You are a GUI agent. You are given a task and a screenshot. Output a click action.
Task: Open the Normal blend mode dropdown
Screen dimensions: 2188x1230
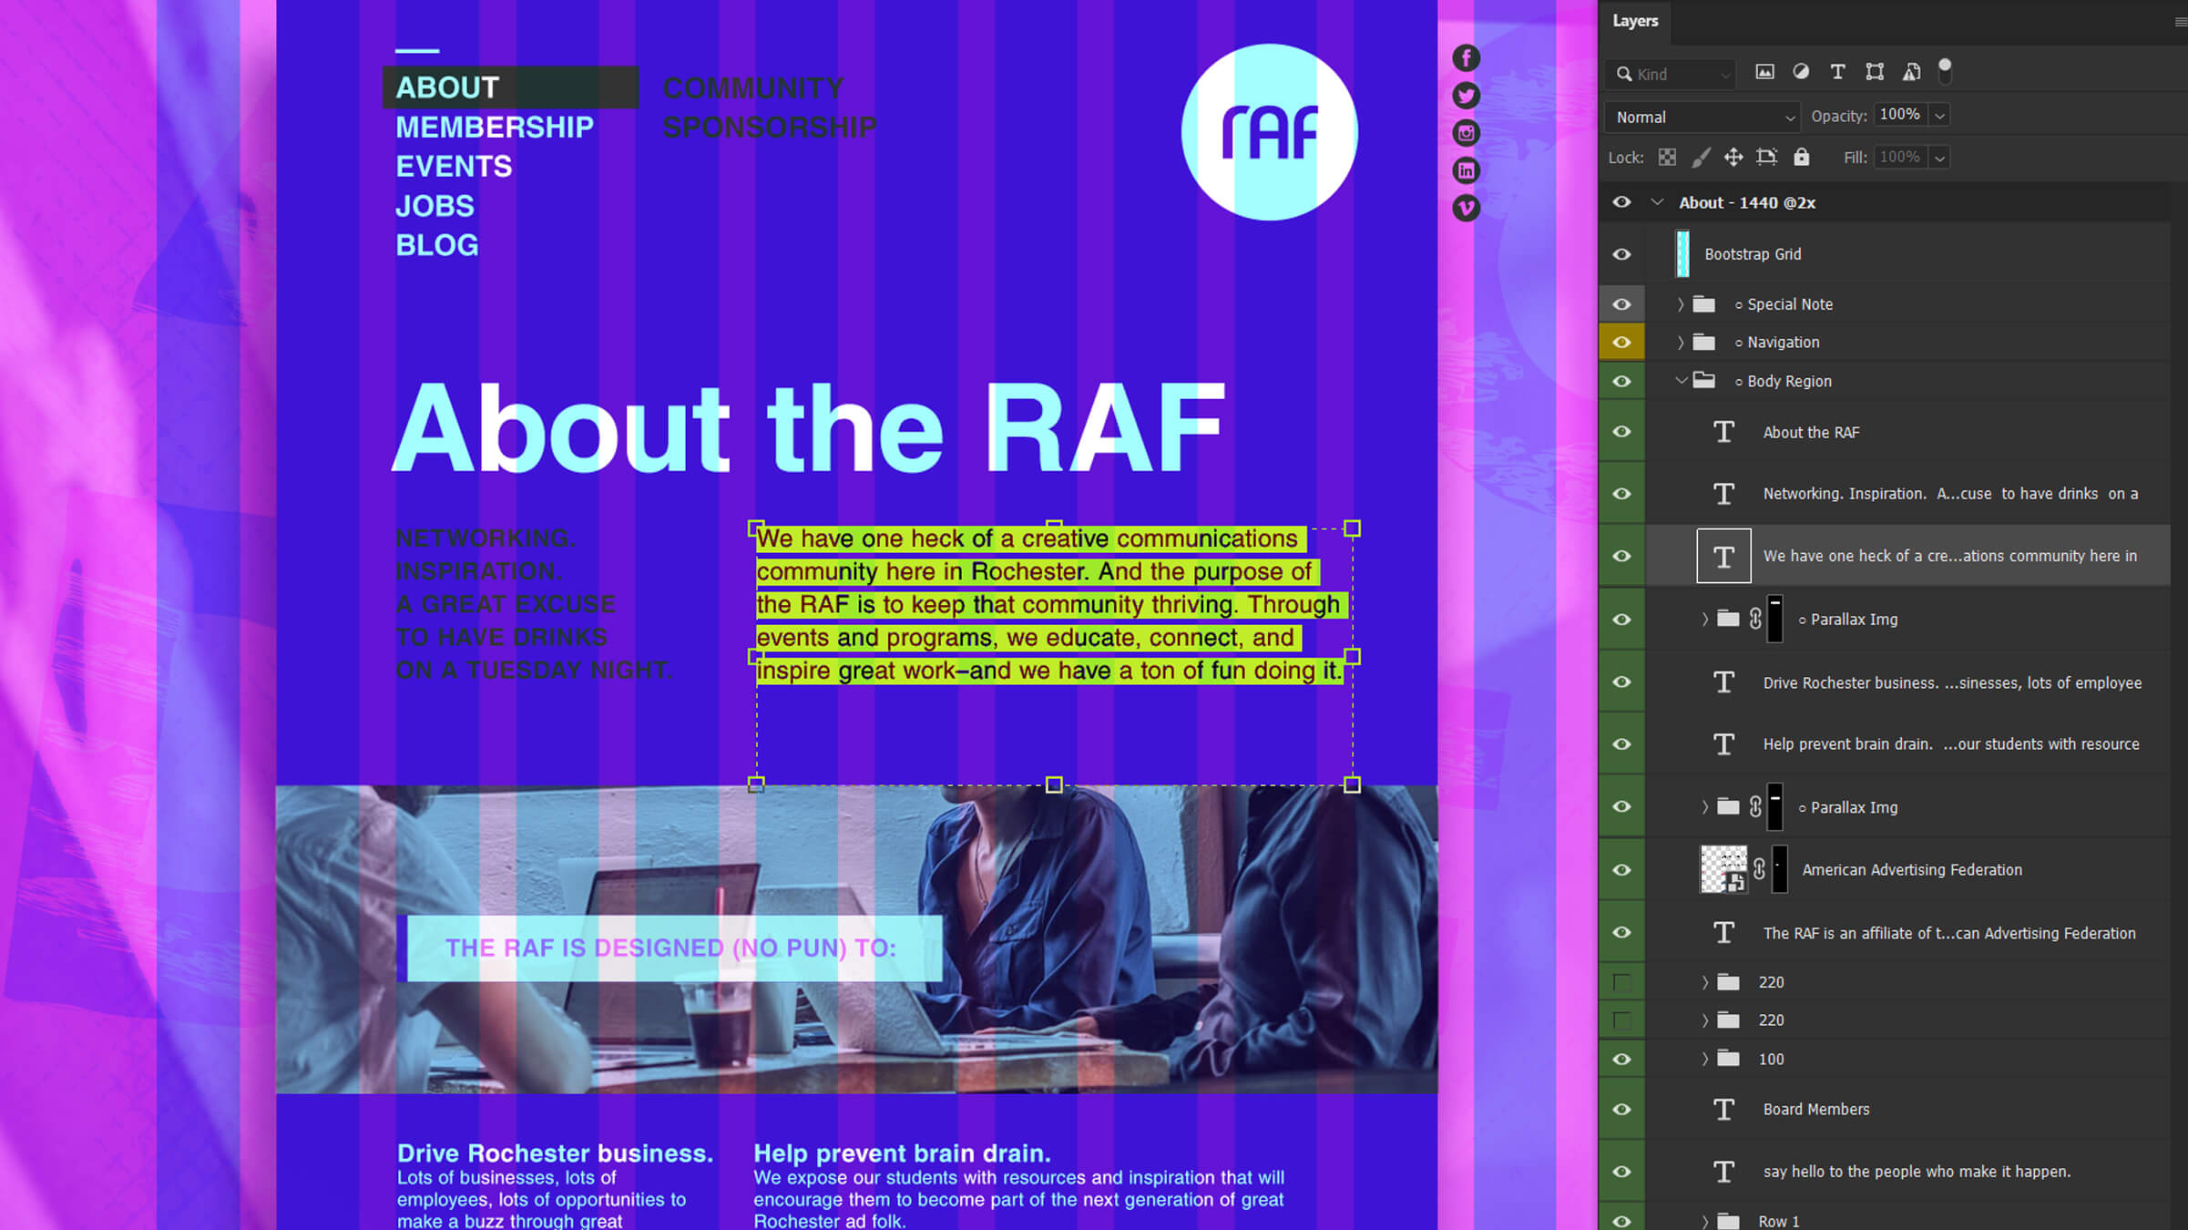1702,117
